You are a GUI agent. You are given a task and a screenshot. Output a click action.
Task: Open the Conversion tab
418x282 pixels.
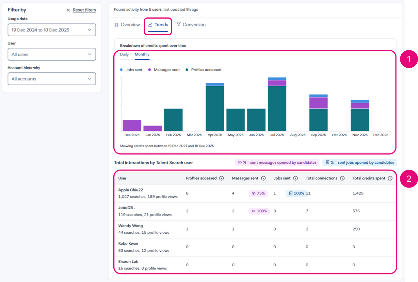(191, 25)
